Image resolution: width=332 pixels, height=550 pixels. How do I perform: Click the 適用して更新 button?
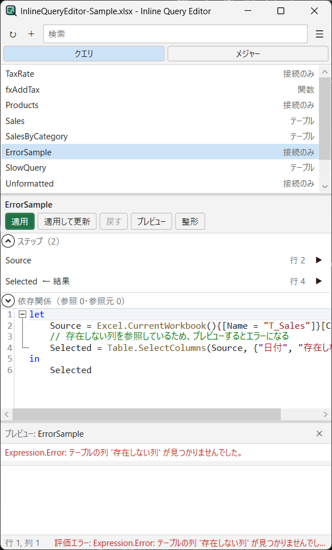67,221
